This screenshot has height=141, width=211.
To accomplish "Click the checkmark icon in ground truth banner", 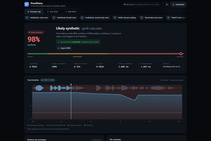I will 59,42.
